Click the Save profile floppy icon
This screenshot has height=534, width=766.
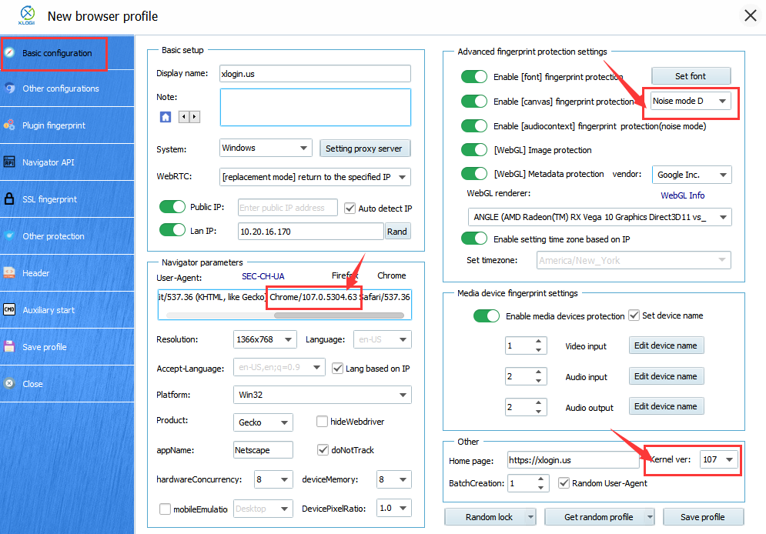(x=9, y=346)
